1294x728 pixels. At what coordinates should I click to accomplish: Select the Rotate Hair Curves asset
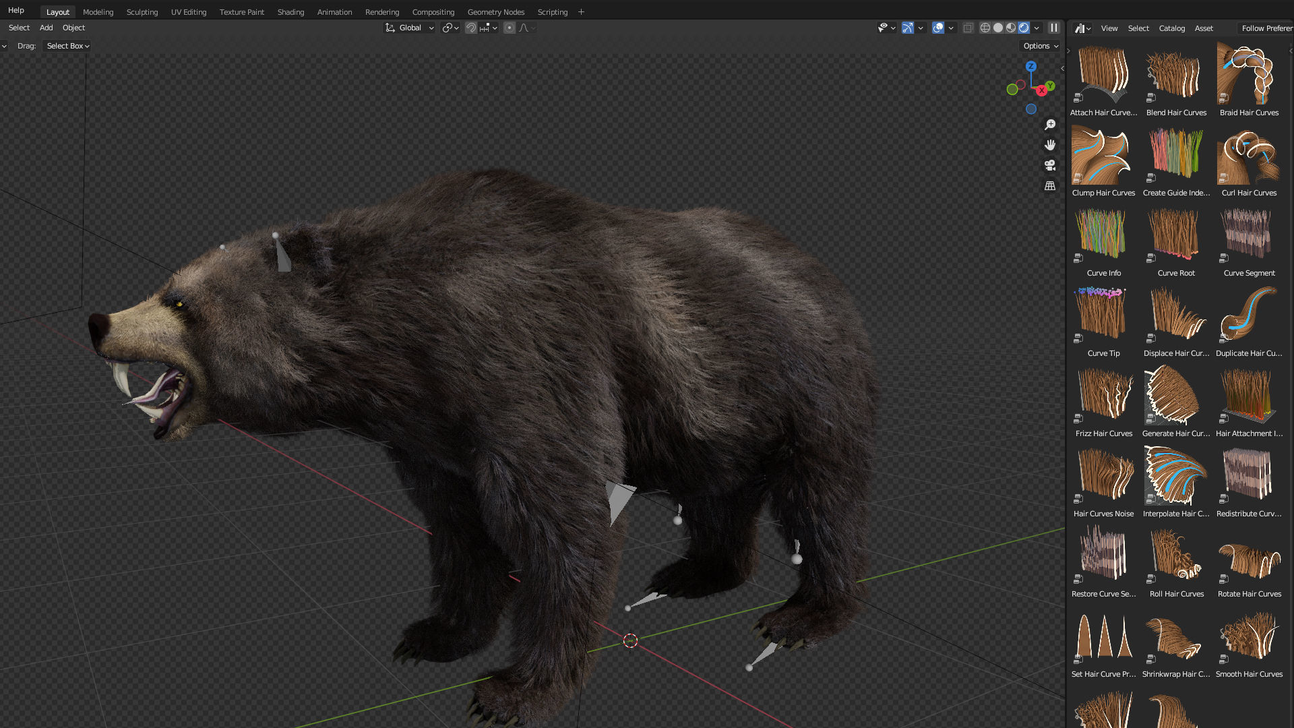point(1250,561)
